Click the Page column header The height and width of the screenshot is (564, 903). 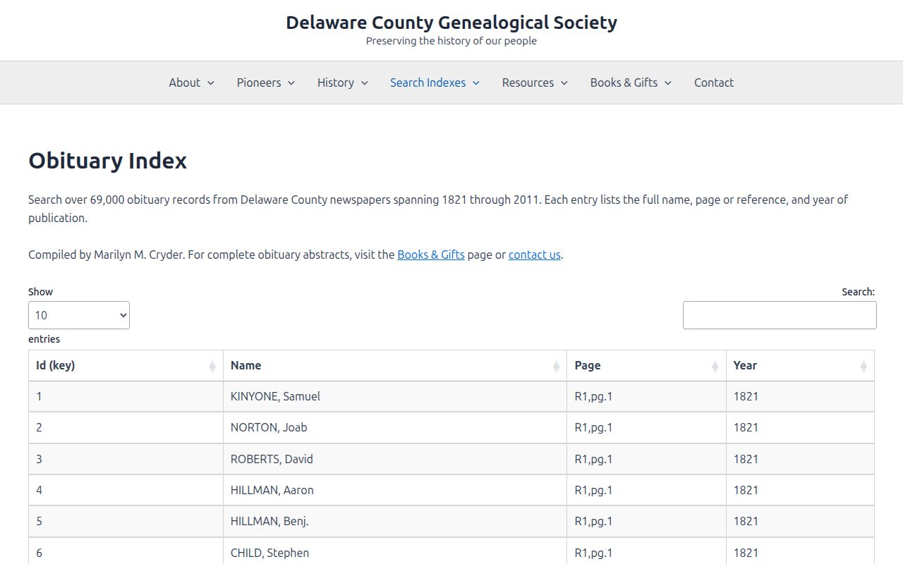pyautogui.click(x=646, y=366)
